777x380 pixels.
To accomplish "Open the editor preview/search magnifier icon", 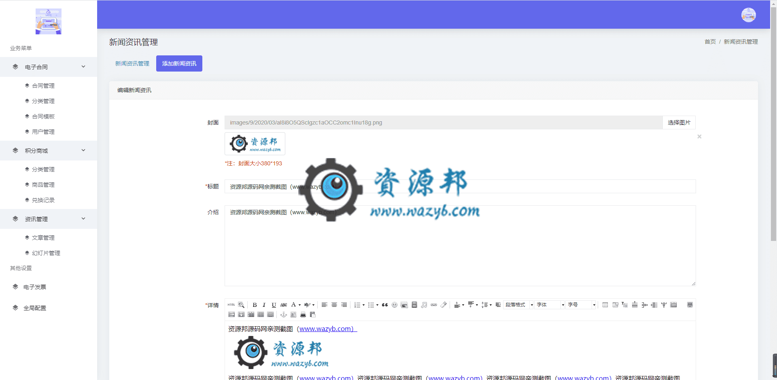I will (241, 305).
